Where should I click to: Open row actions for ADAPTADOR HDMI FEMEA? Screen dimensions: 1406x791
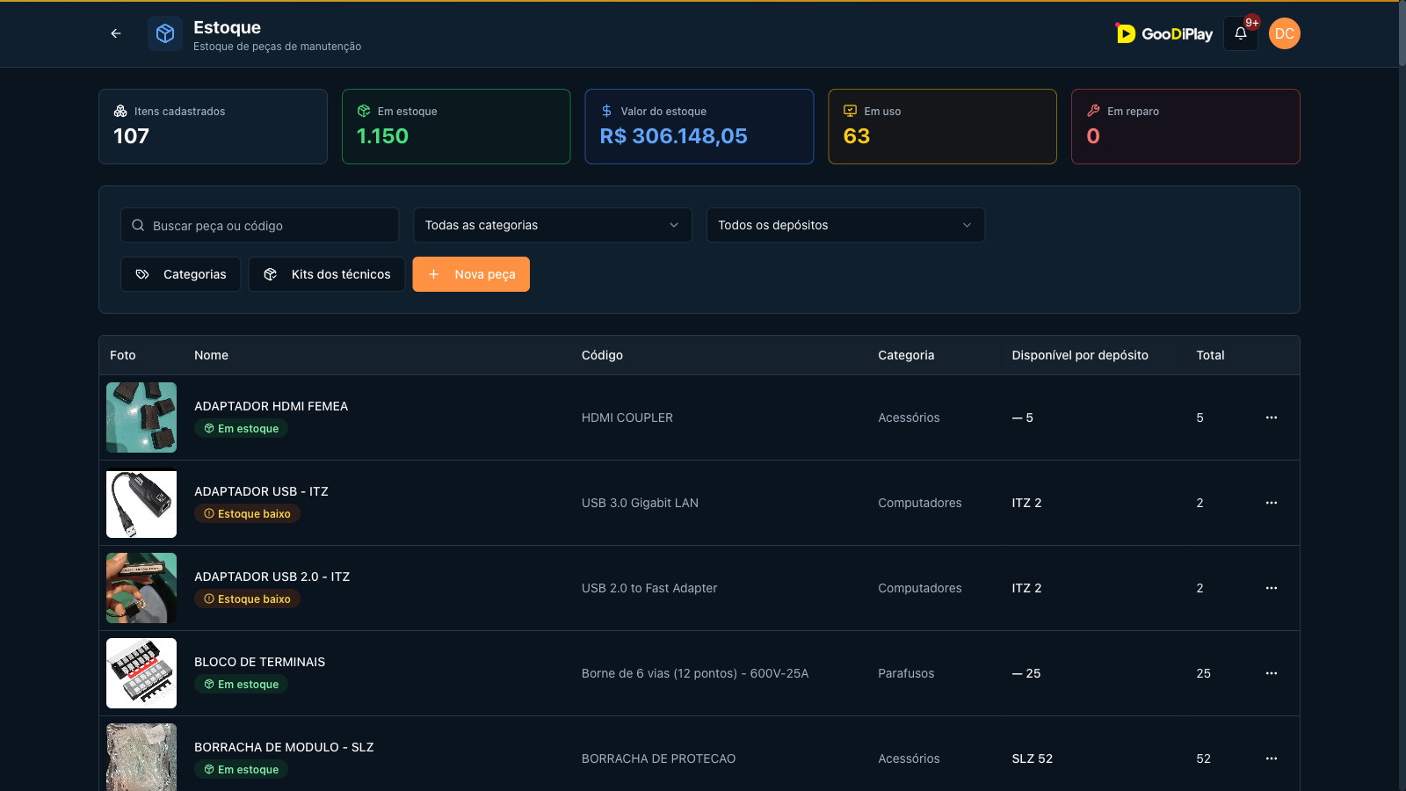tap(1272, 417)
